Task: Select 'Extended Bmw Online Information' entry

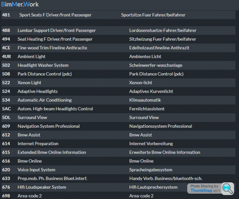Action: 52,152
